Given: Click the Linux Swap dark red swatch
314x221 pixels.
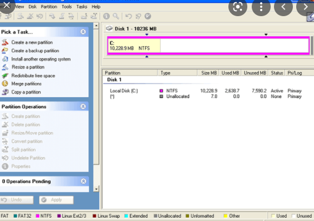Looking at the screenshot, I should click(x=94, y=216).
